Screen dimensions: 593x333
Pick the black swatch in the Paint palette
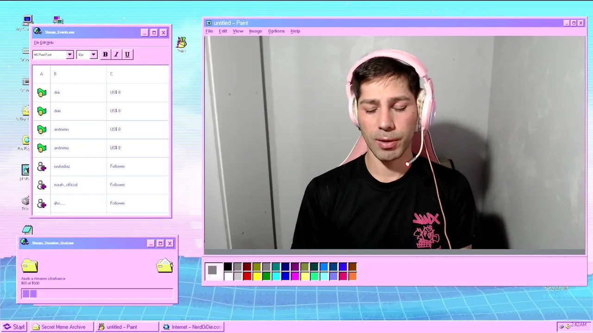click(228, 266)
